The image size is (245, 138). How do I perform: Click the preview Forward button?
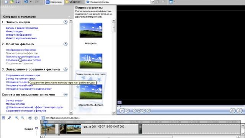tap(149, 111)
